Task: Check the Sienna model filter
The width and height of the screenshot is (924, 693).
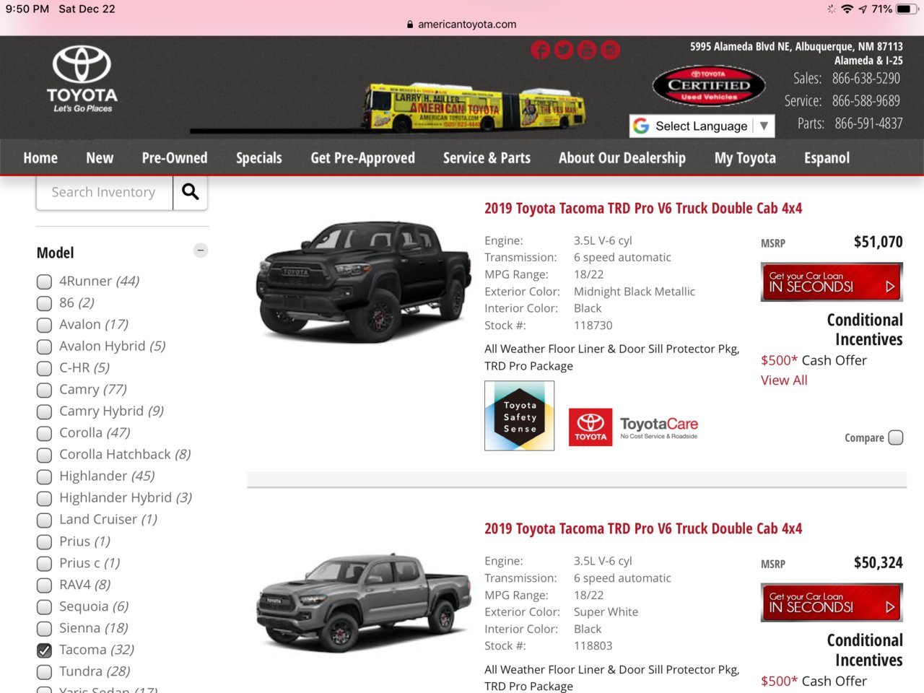Action: tap(45, 629)
